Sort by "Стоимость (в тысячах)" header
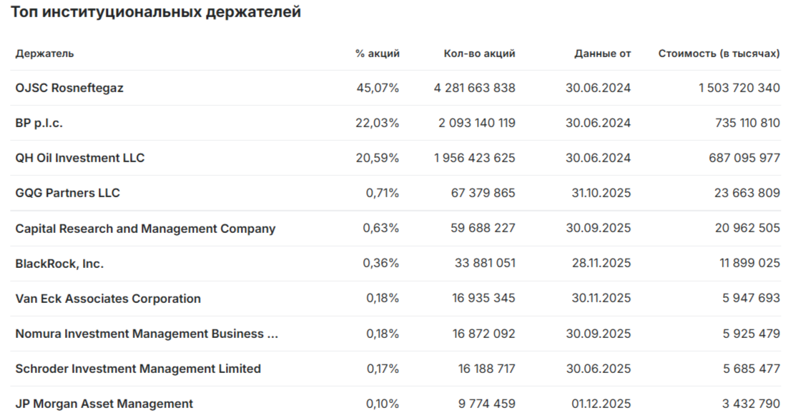 (x=719, y=54)
